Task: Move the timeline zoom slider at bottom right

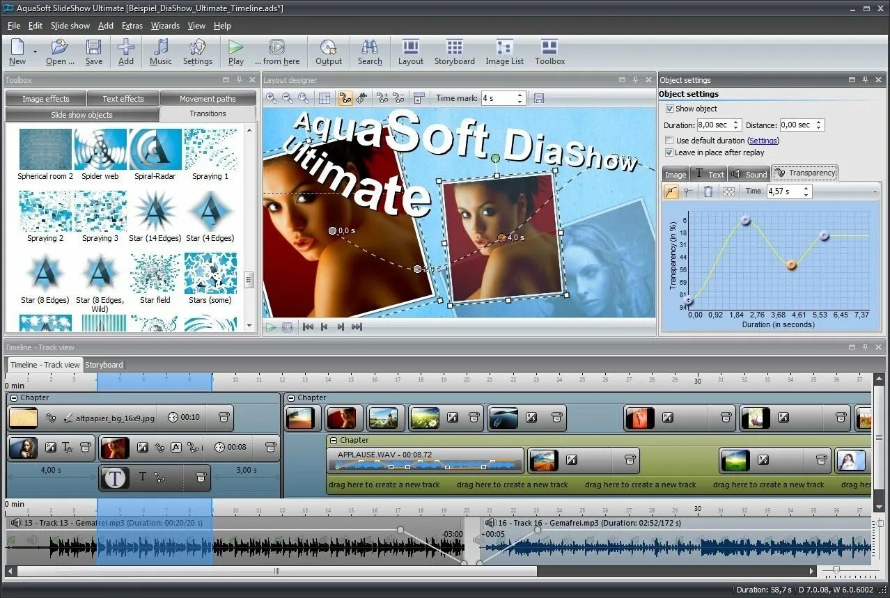Action: click(x=836, y=570)
